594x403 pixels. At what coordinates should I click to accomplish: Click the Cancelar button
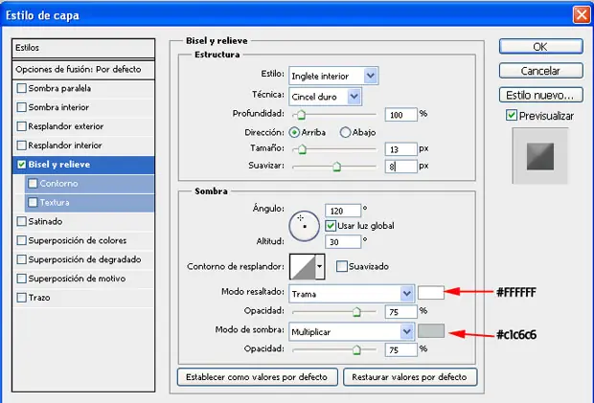(x=540, y=71)
